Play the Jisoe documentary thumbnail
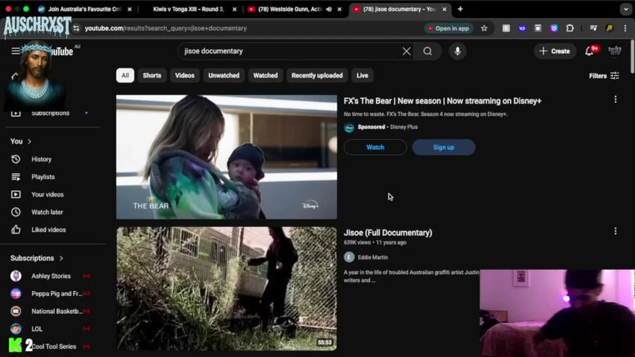635x357 pixels. [x=227, y=289]
